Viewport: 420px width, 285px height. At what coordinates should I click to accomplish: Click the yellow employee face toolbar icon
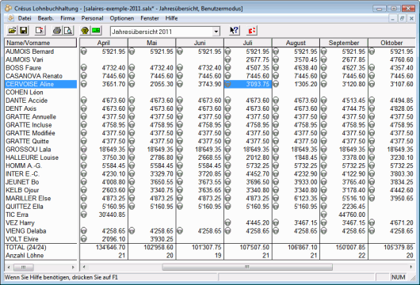pyautogui.click(x=85, y=31)
